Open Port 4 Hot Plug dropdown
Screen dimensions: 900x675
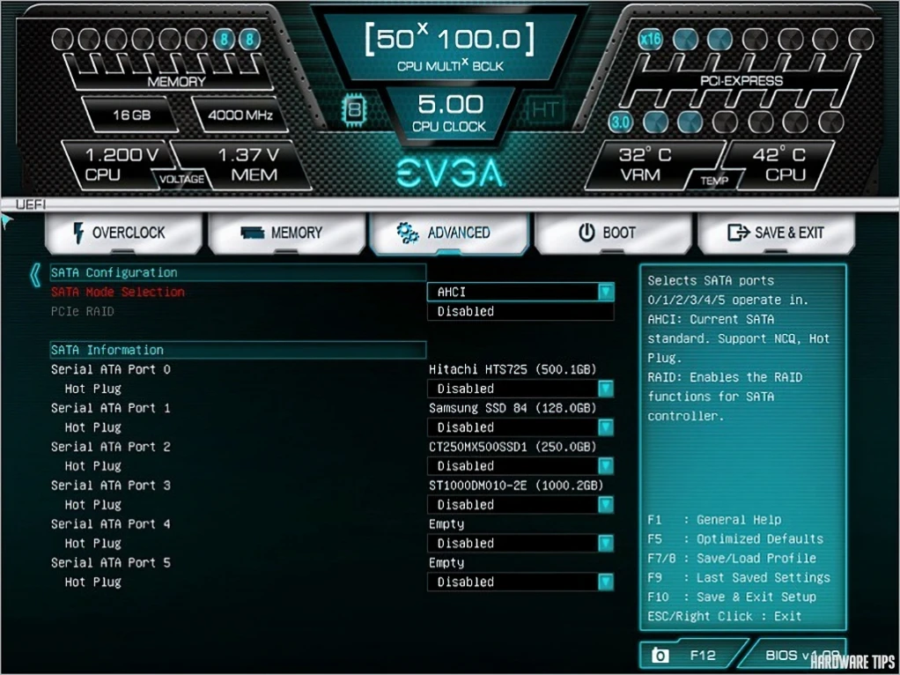coord(520,543)
